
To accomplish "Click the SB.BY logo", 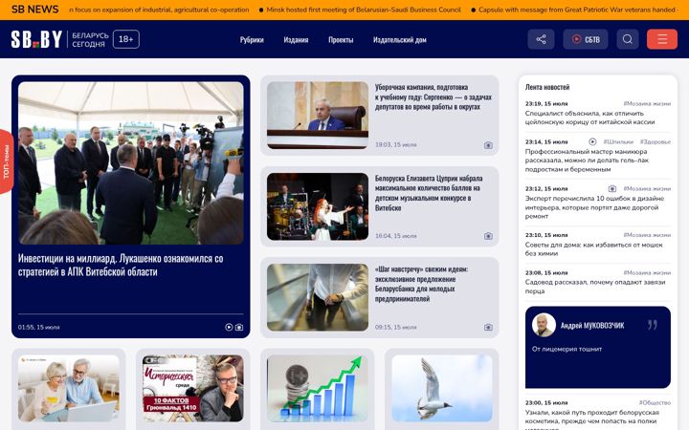I will (x=37, y=39).
